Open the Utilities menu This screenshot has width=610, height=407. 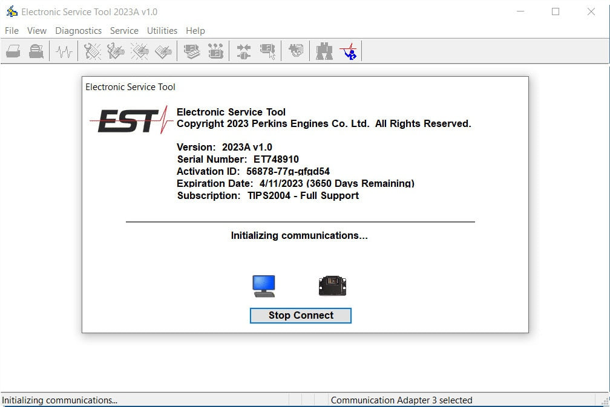(x=162, y=30)
